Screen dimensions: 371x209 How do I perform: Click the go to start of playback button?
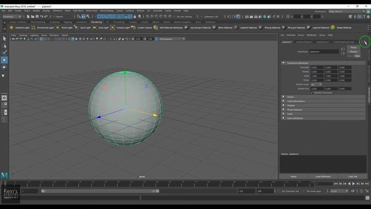tap(336, 183)
